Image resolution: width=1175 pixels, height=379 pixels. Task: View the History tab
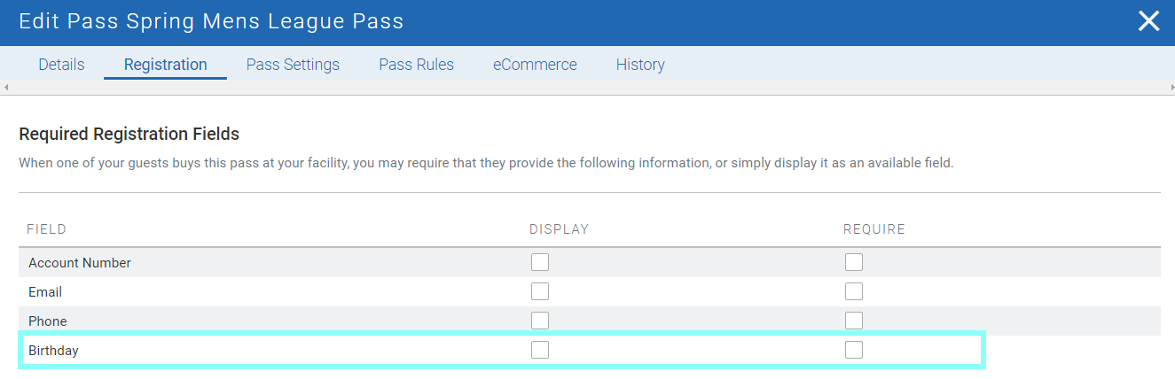pyautogui.click(x=640, y=65)
